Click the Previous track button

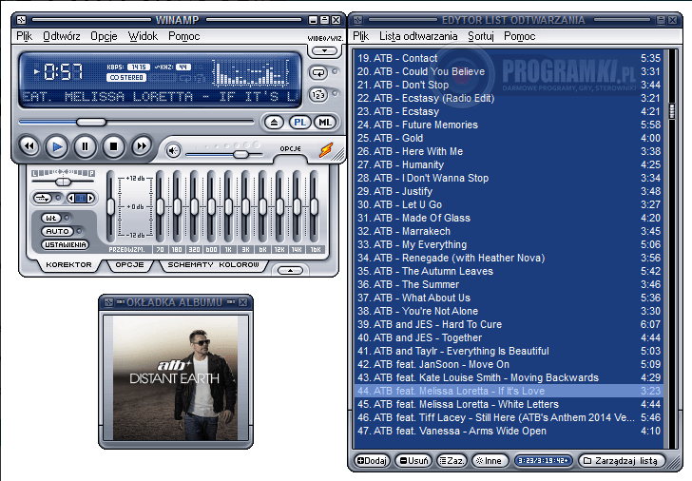[x=29, y=146]
